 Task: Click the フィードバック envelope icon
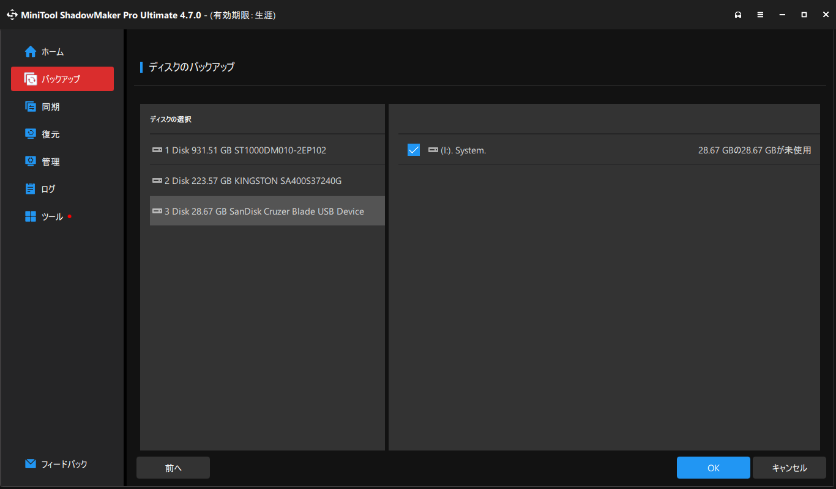coord(31,464)
